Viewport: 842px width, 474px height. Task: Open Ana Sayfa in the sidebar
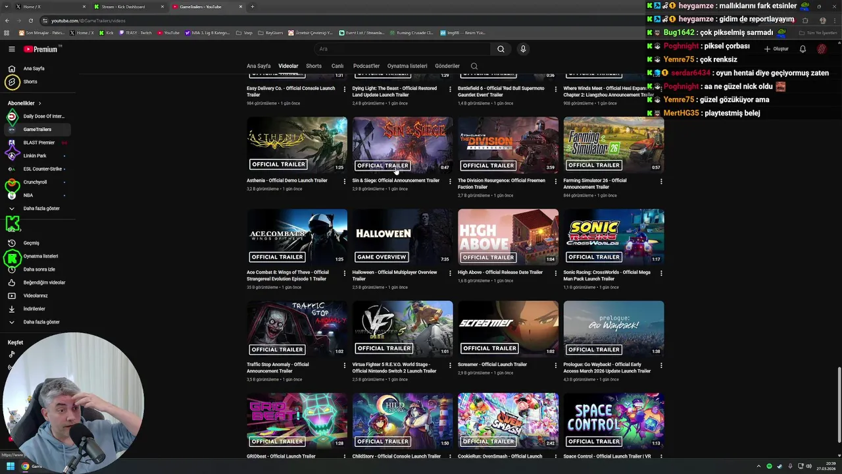click(x=37, y=68)
